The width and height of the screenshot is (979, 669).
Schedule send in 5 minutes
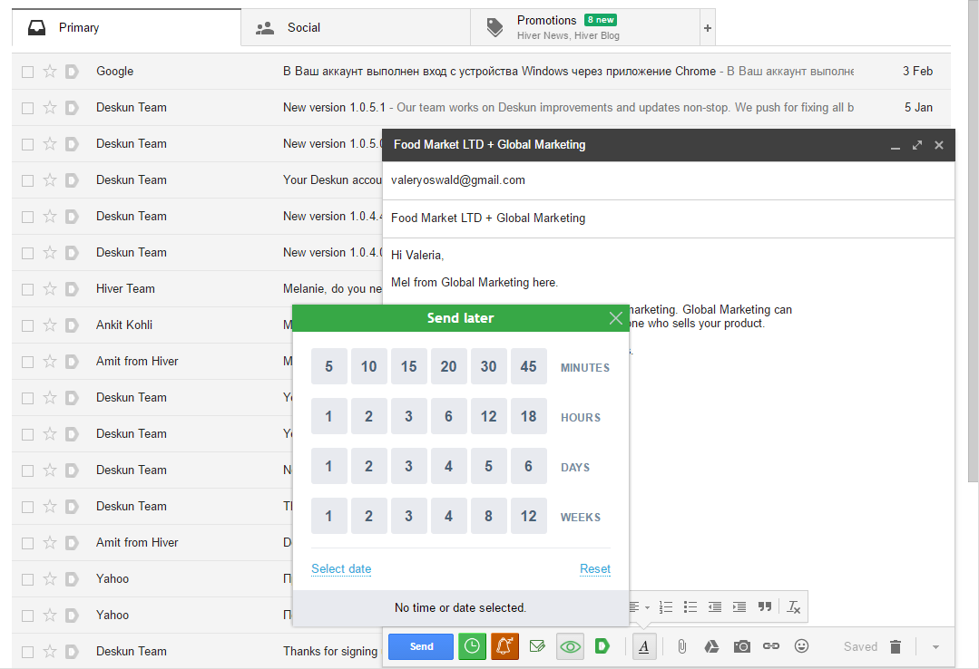point(329,366)
